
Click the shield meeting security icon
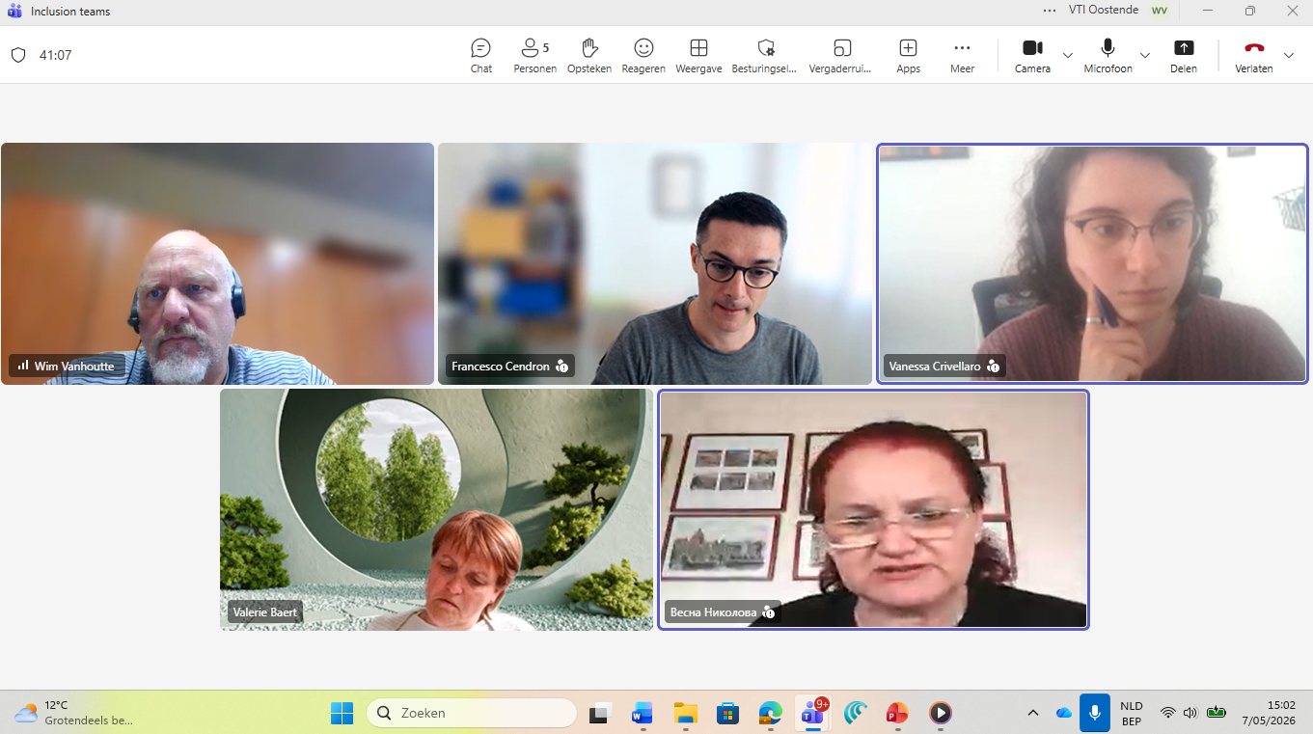point(18,55)
